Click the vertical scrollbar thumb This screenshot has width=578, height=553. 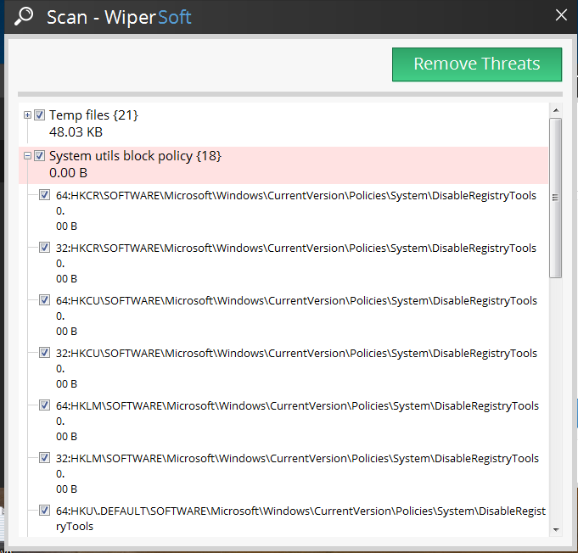click(x=556, y=198)
